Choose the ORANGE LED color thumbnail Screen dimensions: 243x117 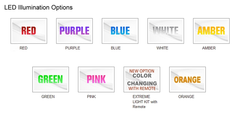[x=187, y=80]
